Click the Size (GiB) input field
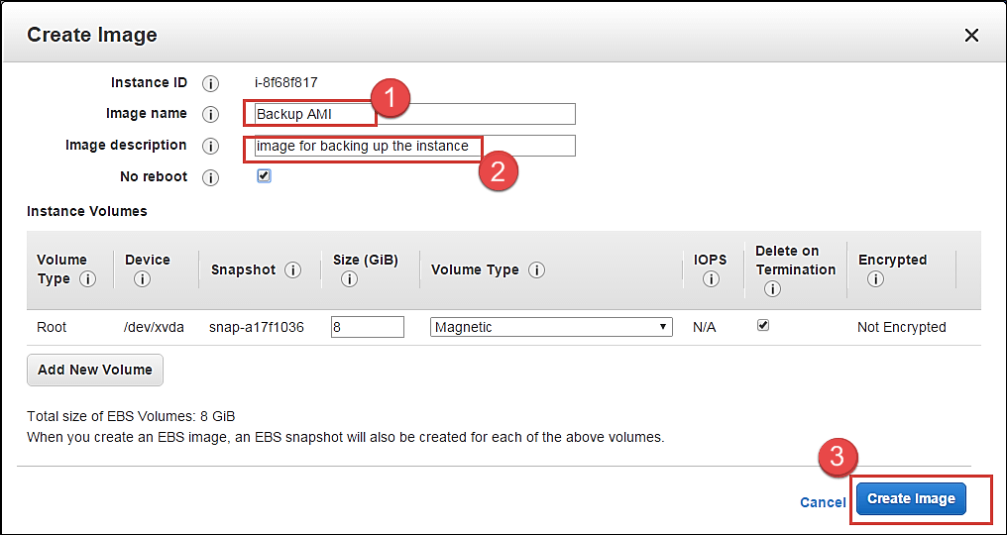This screenshot has height=535, width=1007. [367, 327]
